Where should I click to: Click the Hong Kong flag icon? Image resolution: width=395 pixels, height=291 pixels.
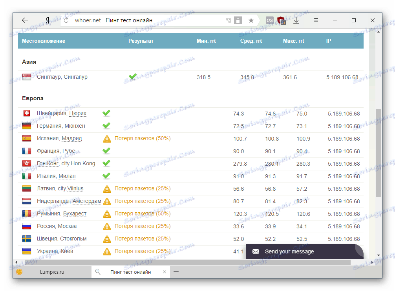click(26, 164)
